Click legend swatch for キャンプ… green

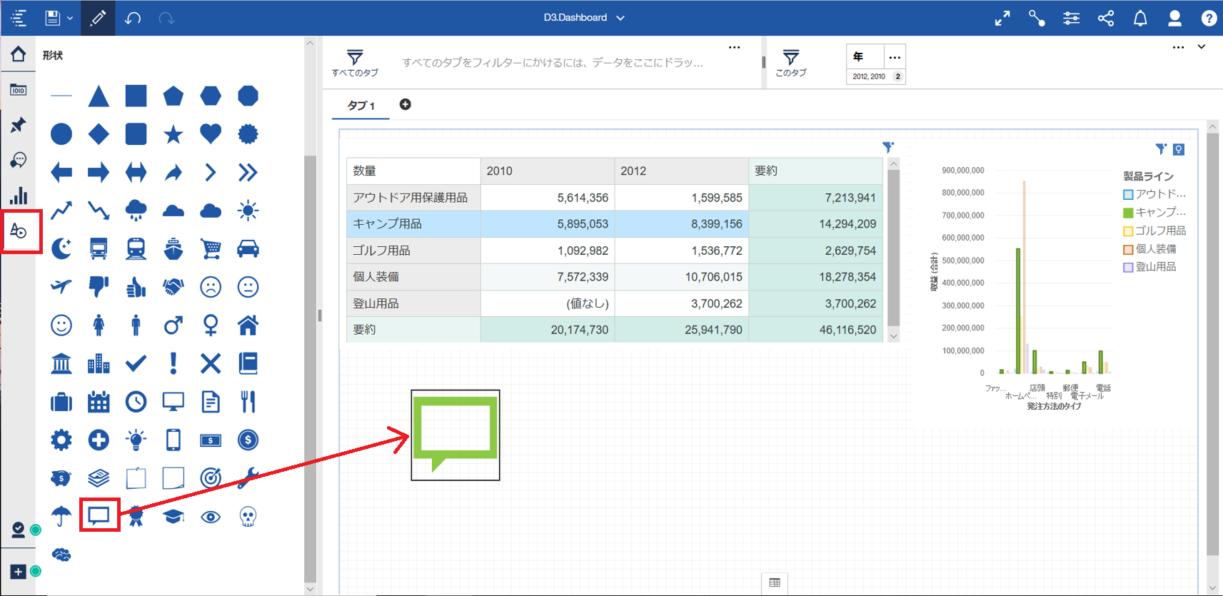coord(1128,213)
